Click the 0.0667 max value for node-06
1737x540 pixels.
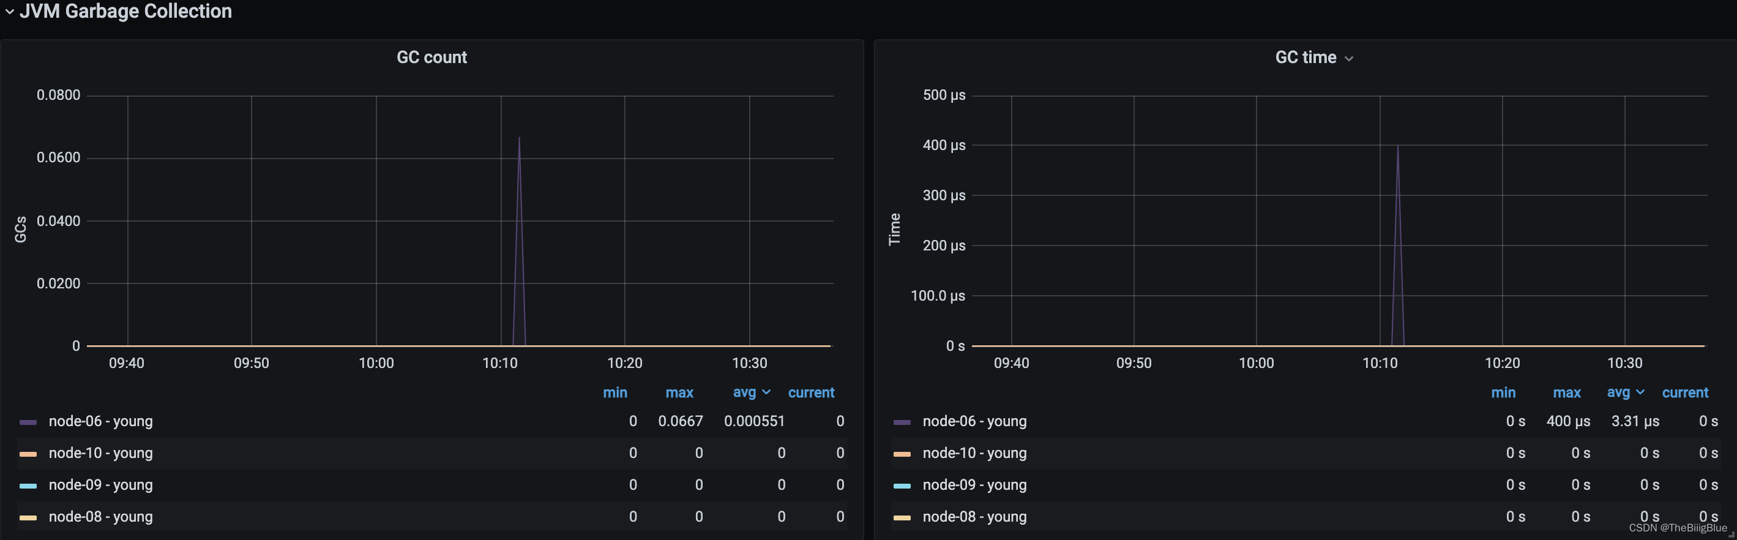tap(681, 421)
